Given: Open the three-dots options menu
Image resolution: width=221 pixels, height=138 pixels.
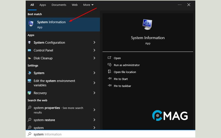Looking at the screenshot, I should click(180, 5).
